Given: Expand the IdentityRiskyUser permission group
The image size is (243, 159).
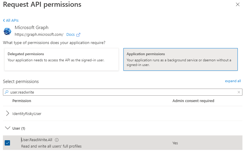Looking at the screenshot, I should pyautogui.click(x=7, y=113).
